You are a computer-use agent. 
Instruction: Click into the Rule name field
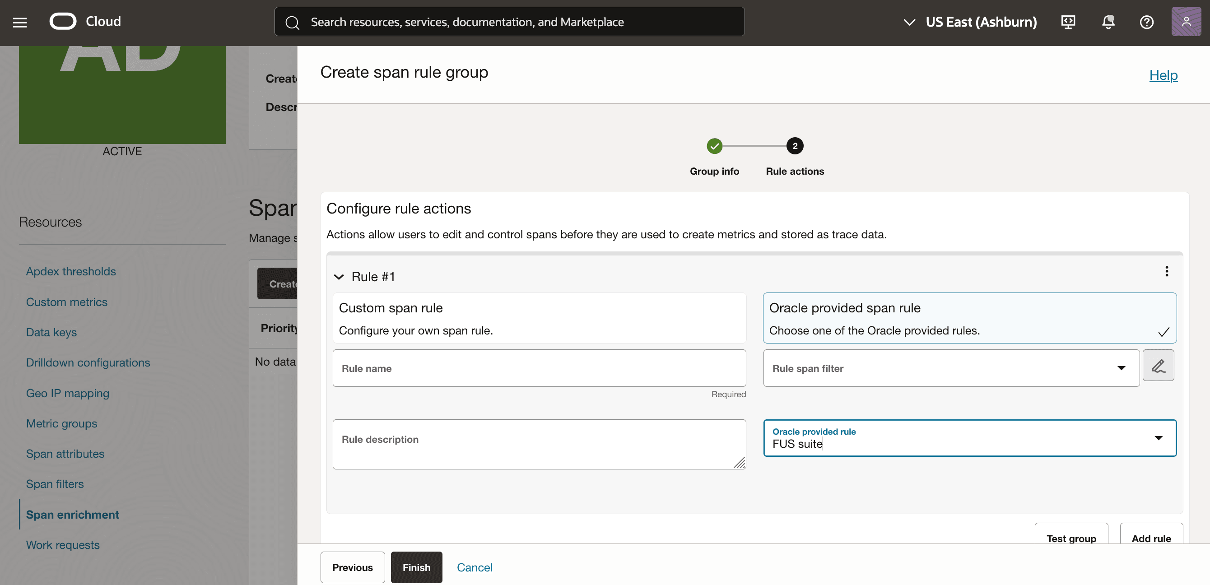(x=539, y=368)
